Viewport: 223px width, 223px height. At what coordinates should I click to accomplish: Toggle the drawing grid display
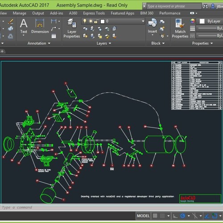(155, 215)
